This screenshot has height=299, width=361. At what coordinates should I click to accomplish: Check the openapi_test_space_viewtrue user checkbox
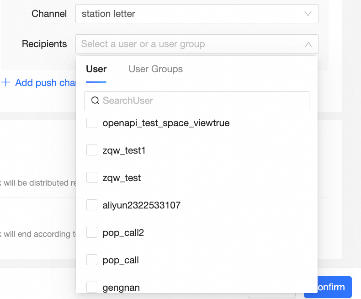pos(92,123)
